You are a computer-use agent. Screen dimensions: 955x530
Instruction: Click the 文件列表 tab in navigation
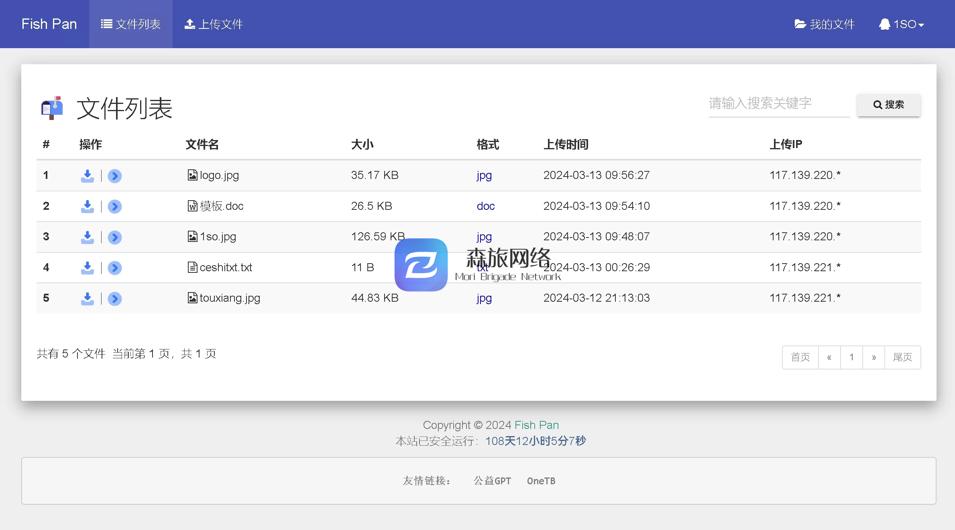point(130,24)
